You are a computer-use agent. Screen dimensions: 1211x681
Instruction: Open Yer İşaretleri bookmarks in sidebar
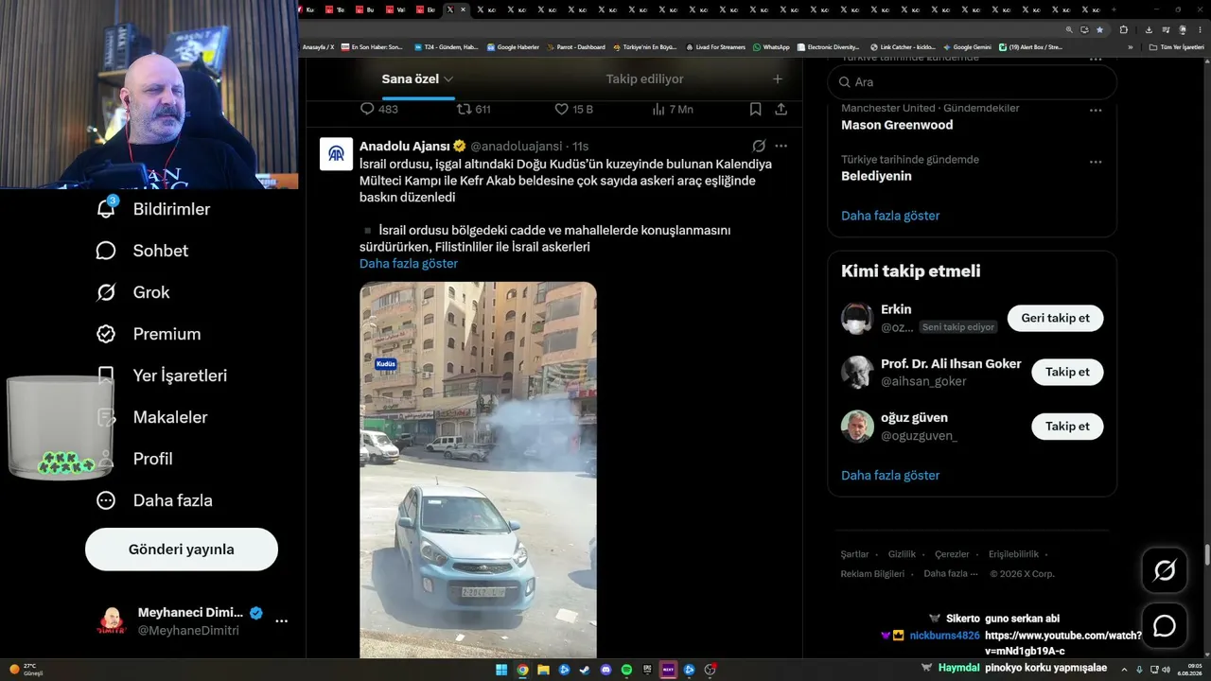(162, 375)
